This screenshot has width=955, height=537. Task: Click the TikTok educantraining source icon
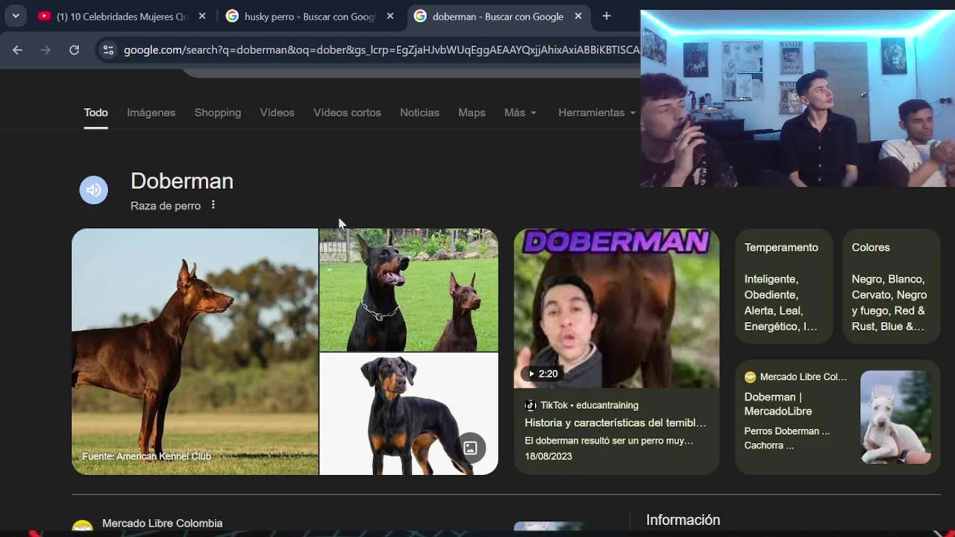(530, 405)
